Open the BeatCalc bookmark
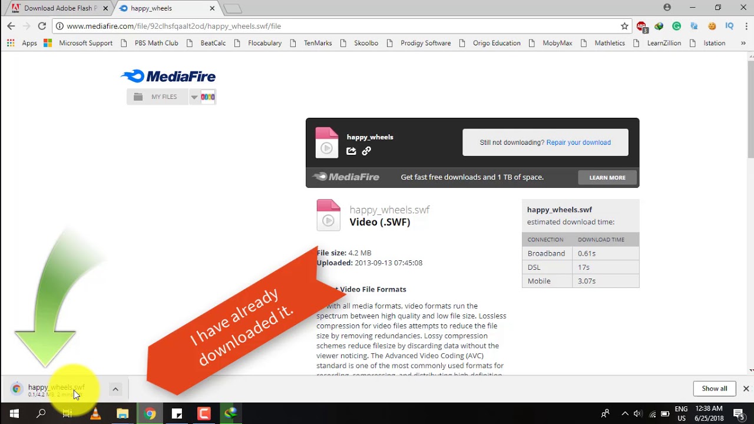Viewport: 754px width, 424px height. [x=206, y=43]
